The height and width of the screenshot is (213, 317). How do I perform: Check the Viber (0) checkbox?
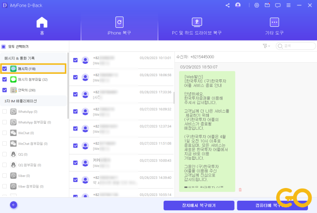coord(4,176)
